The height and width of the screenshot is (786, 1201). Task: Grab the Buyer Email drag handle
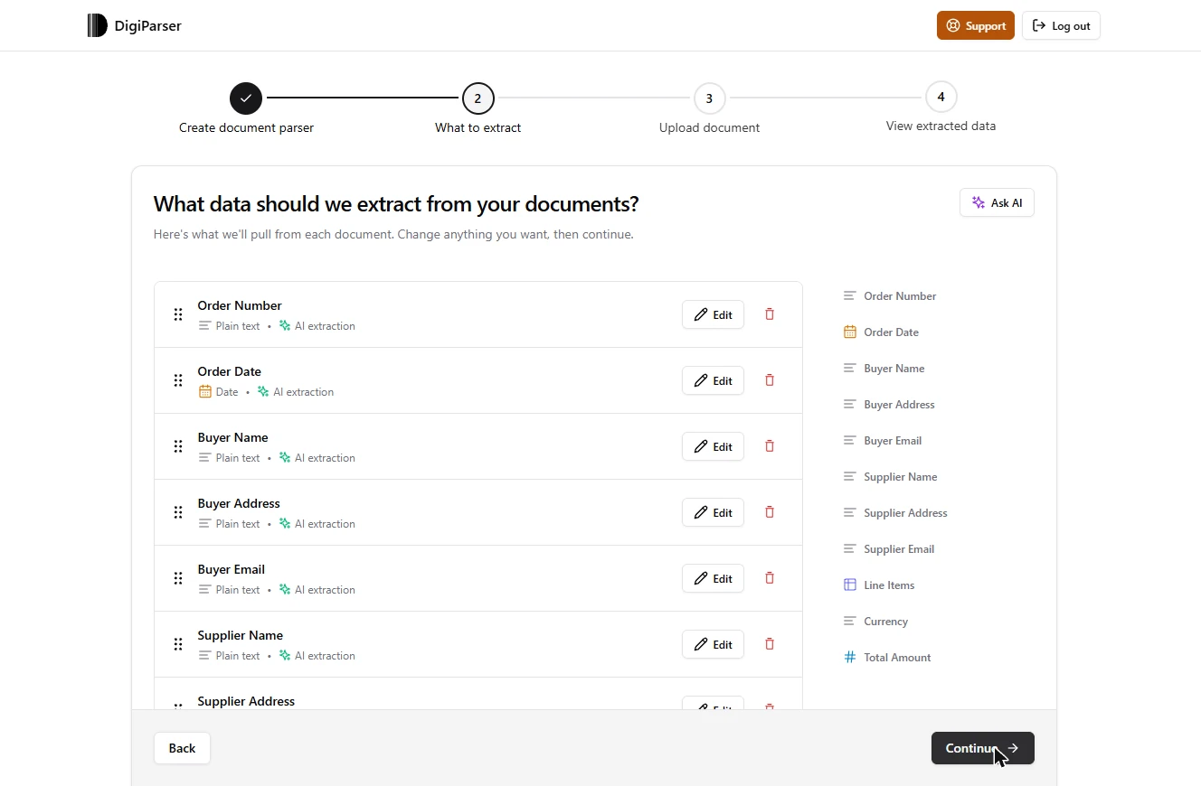(x=178, y=578)
